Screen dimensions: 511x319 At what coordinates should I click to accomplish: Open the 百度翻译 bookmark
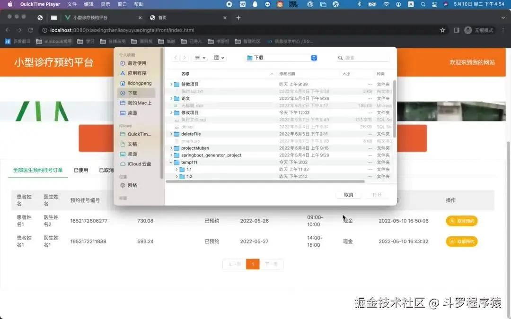tap(18, 41)
